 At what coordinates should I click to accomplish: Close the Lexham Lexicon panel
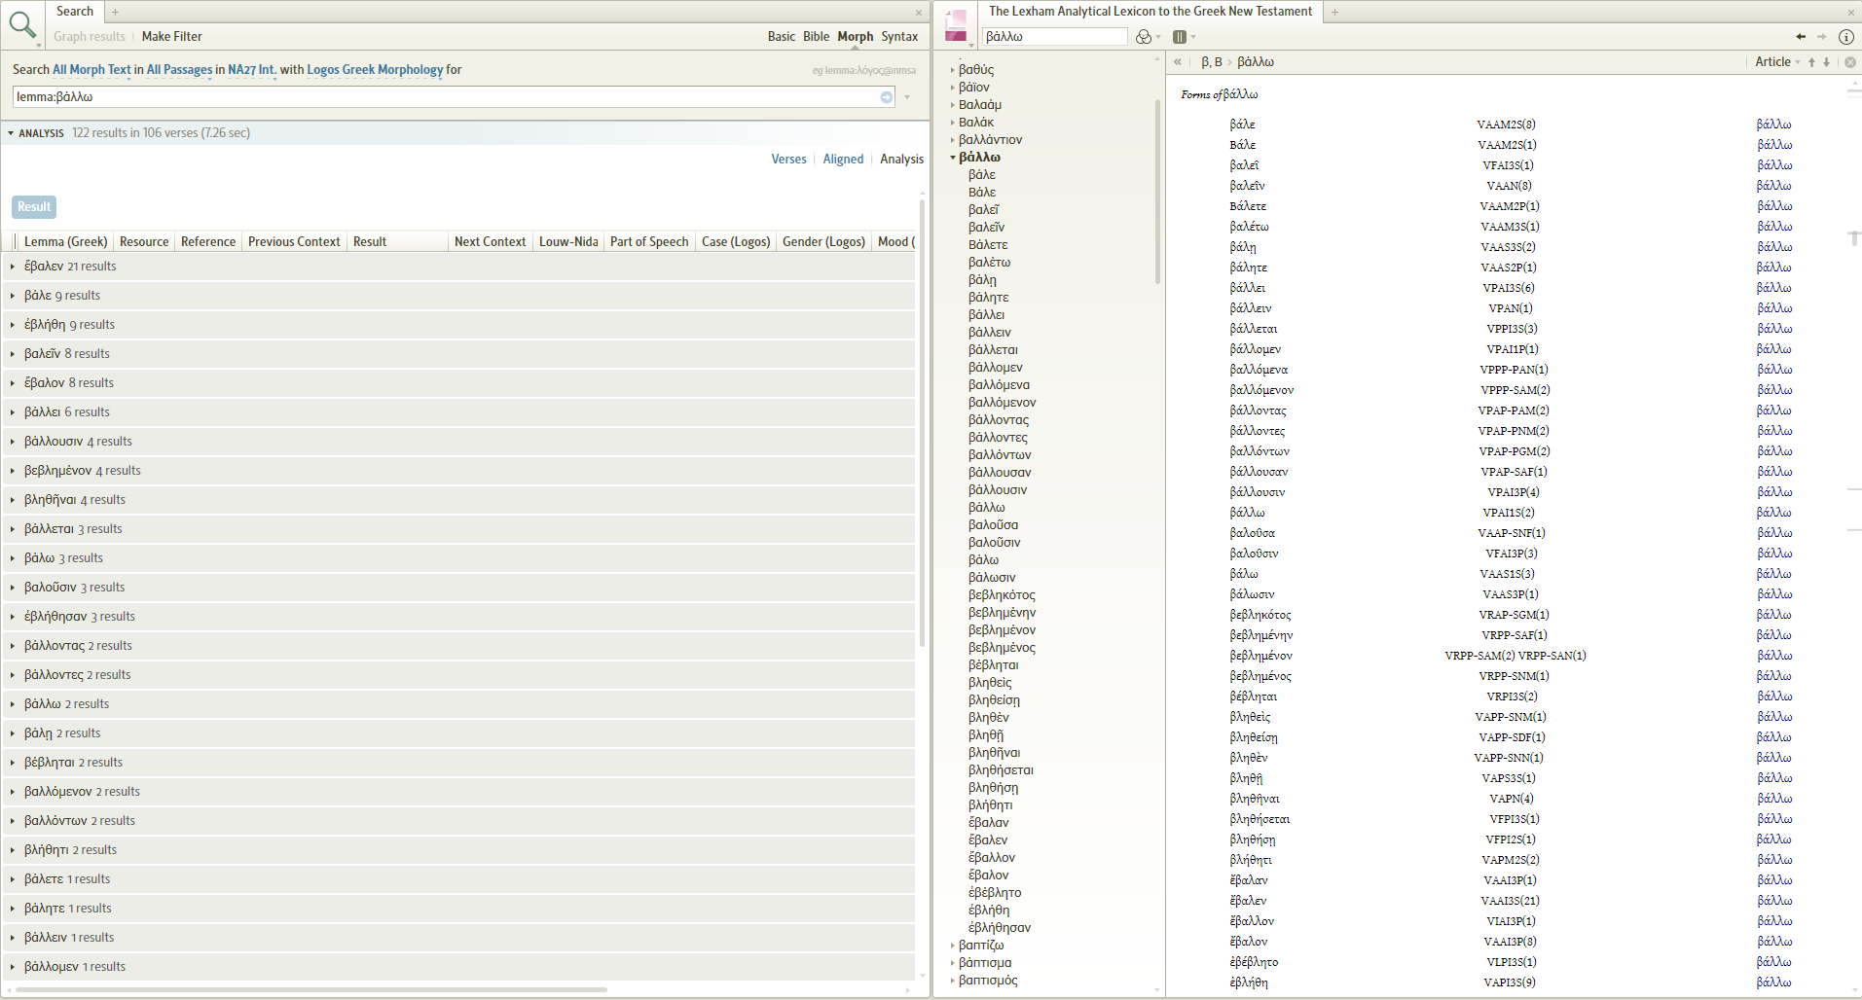(x=1851, y=13)
